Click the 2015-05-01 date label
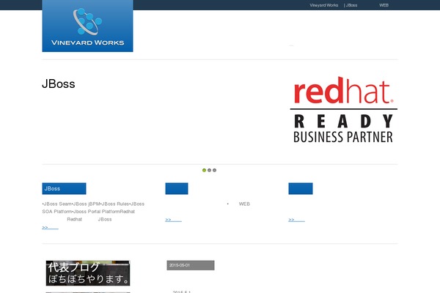440x293 pixels. point(191,265)
